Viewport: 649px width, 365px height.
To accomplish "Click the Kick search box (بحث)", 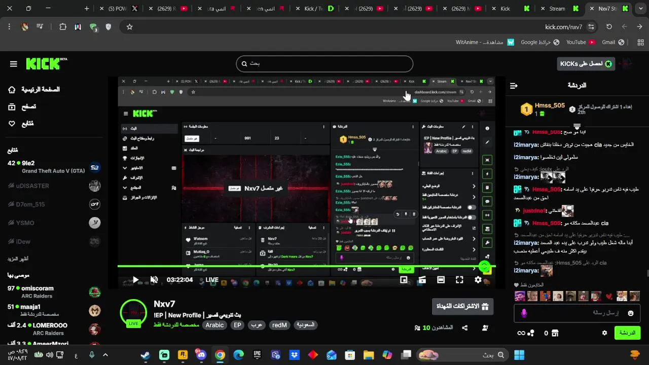I will [324, 63].
